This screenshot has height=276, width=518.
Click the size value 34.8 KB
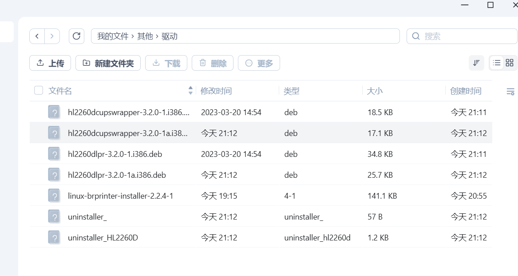point(380,154)
